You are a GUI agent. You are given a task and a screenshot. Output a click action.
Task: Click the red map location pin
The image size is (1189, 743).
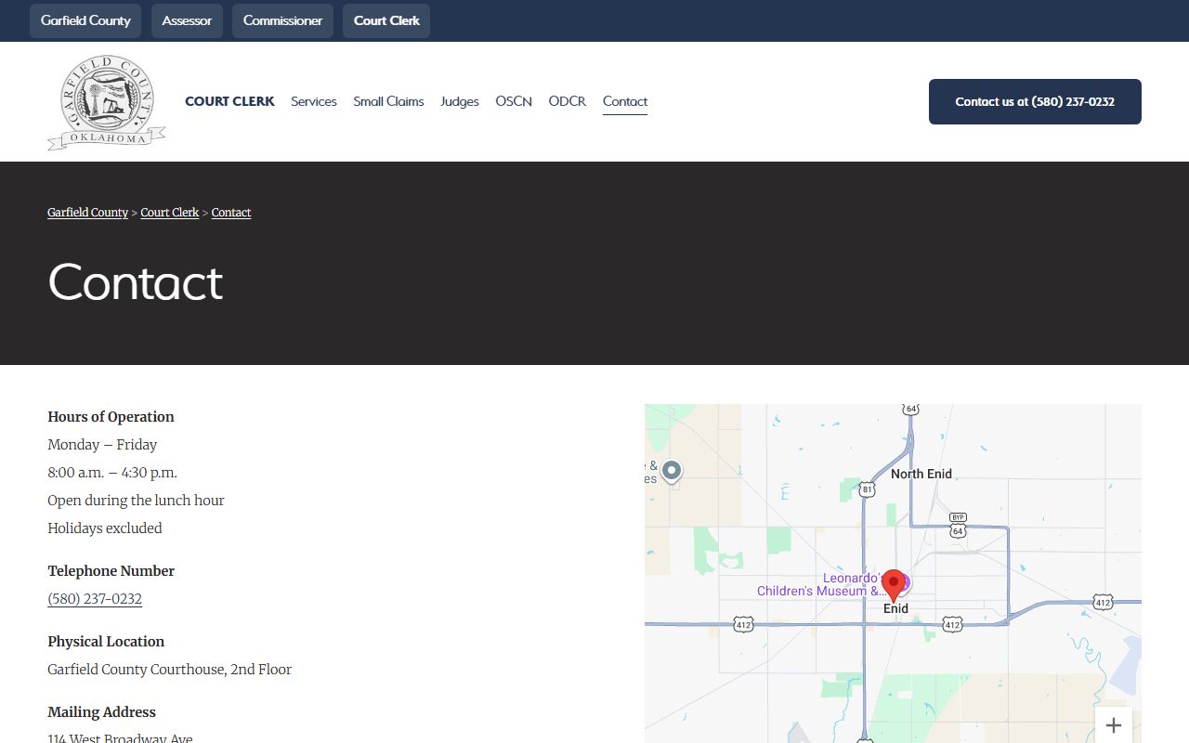(894, 585)
